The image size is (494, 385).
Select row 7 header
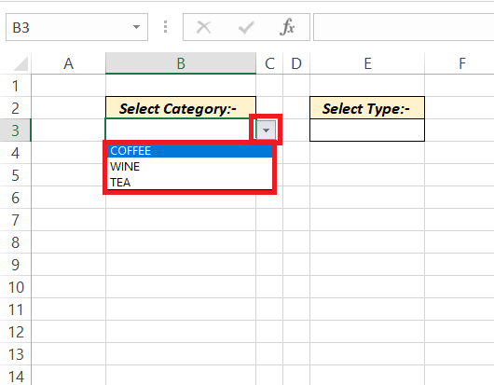click(16, 220)
